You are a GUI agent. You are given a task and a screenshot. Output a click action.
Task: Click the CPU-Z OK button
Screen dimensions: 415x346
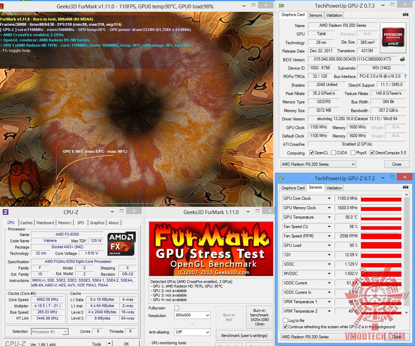126,344
